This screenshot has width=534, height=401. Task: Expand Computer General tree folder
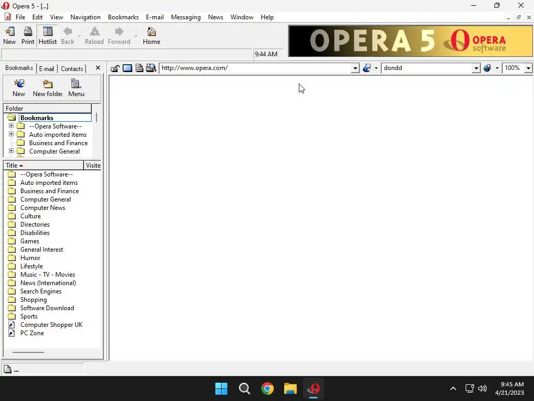pos(11,151)
